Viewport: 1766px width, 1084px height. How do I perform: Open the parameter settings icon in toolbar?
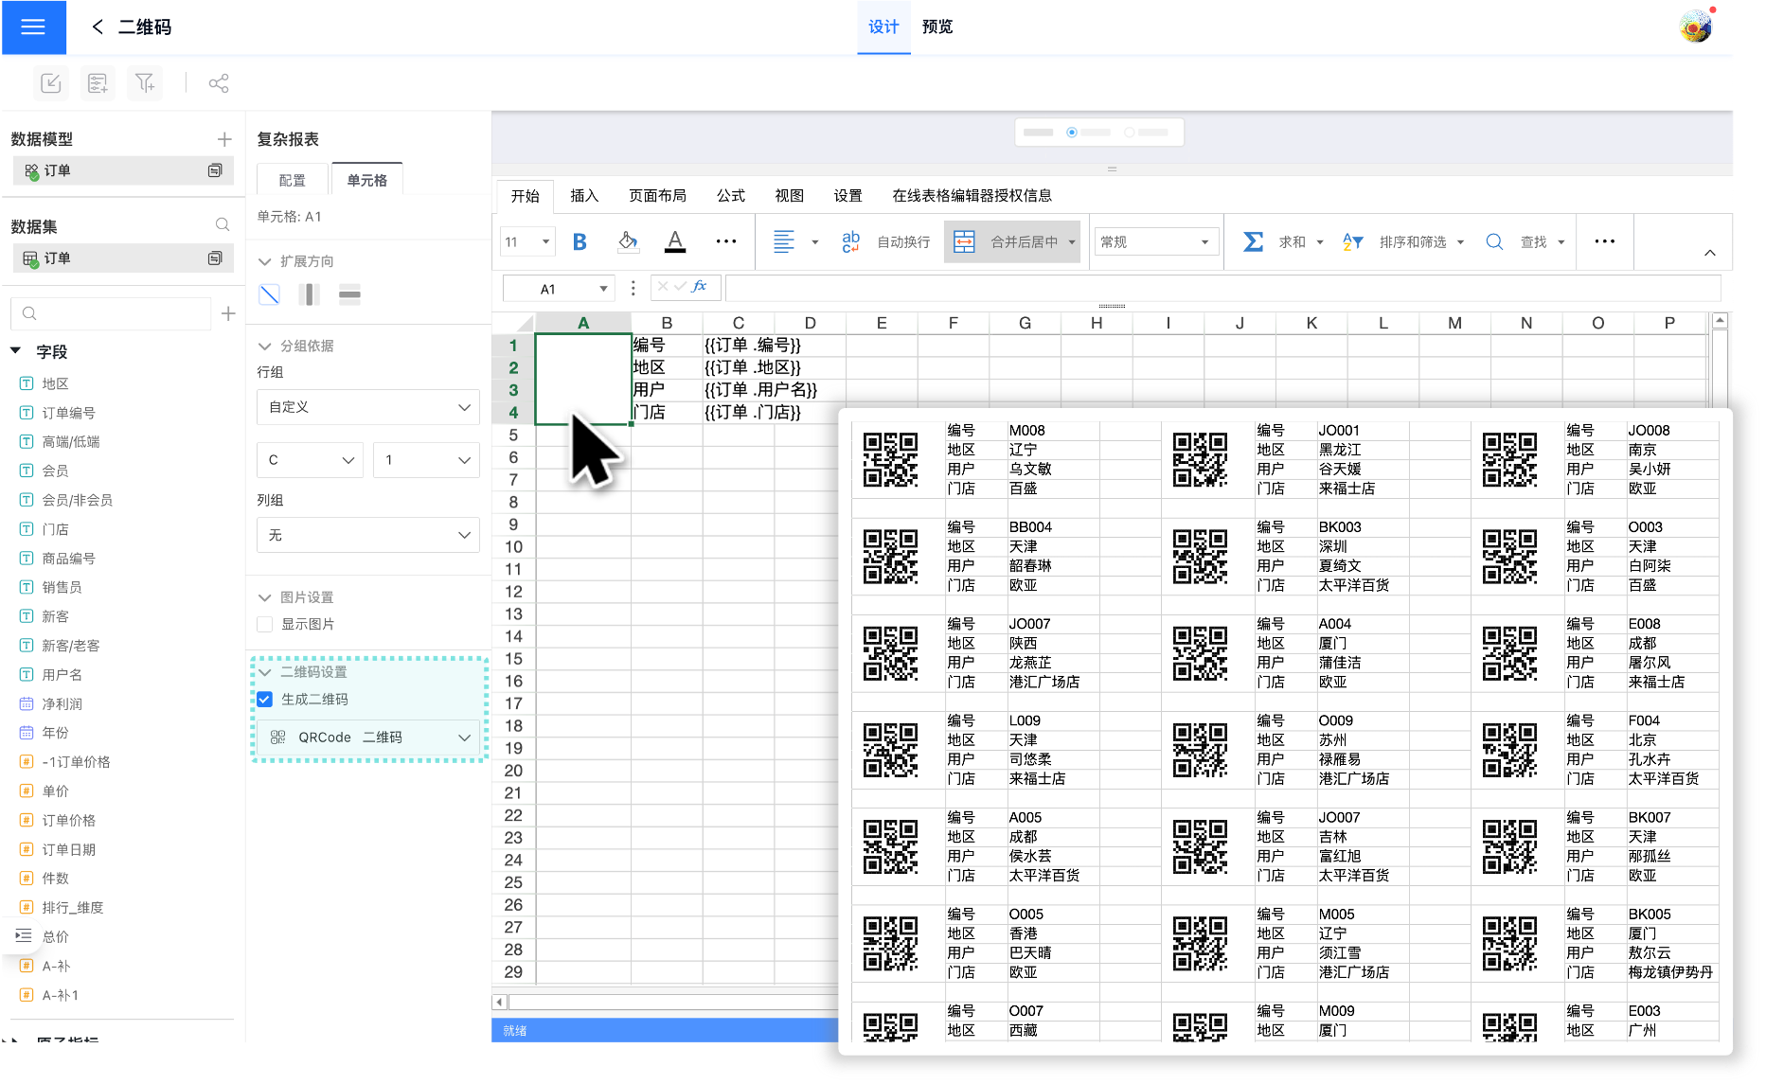point(98,83)
